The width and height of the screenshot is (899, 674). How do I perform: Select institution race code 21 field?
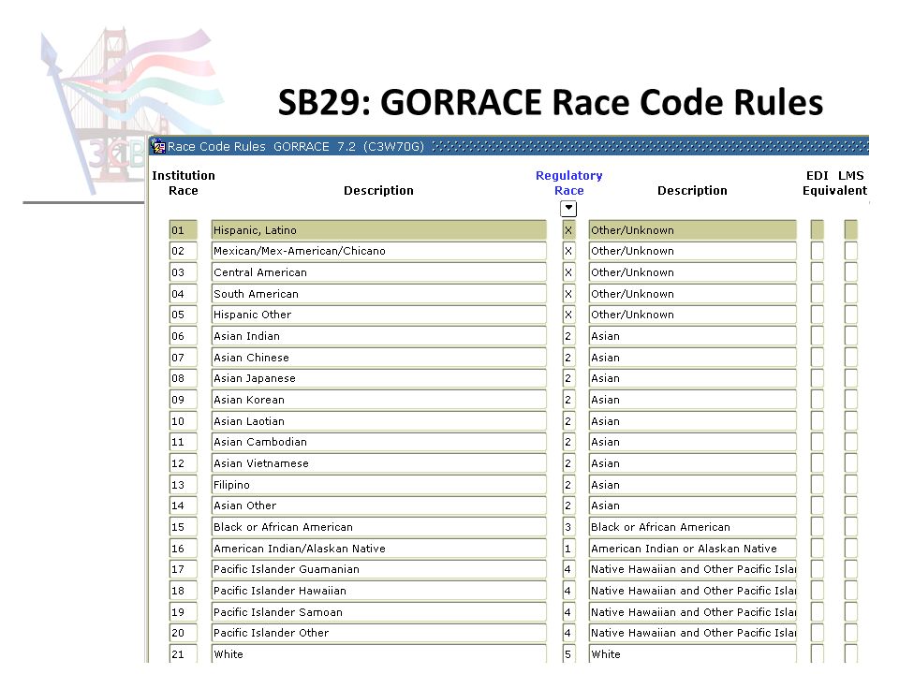point(184,654)
